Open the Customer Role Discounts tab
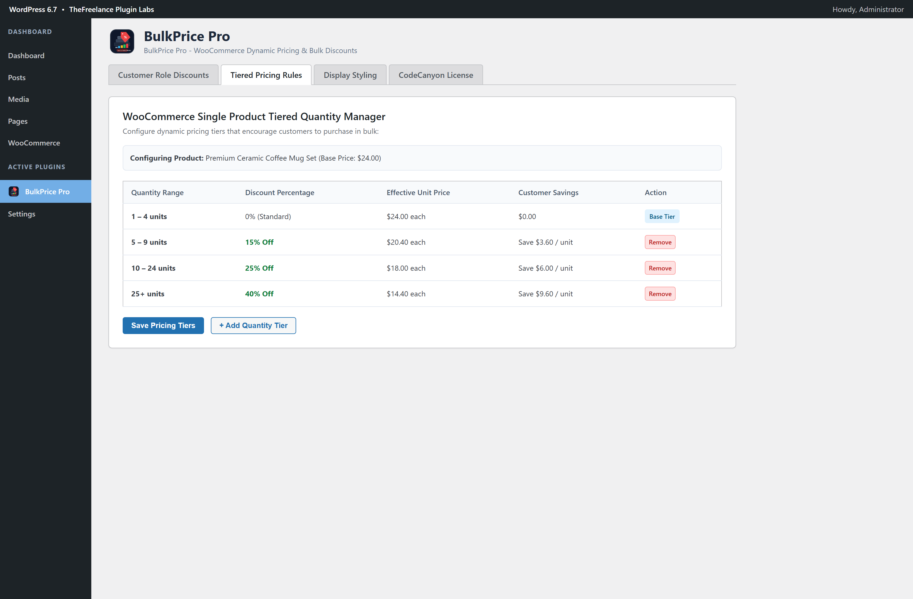This screenshot has width=913, height=599. pyautogui.click(x=163, y=75)
